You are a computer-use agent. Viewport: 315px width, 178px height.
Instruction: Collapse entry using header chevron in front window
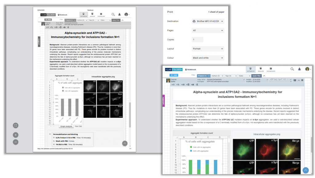click(299, 80)
